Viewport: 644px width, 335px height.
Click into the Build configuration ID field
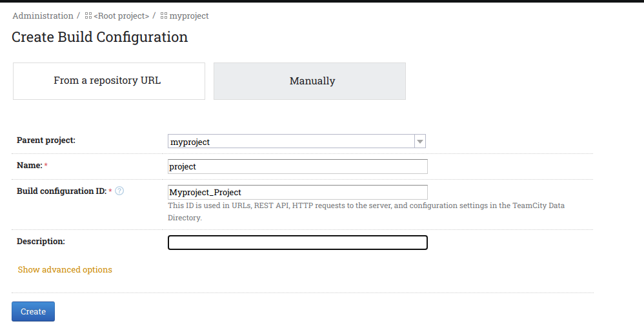point(297,193)
